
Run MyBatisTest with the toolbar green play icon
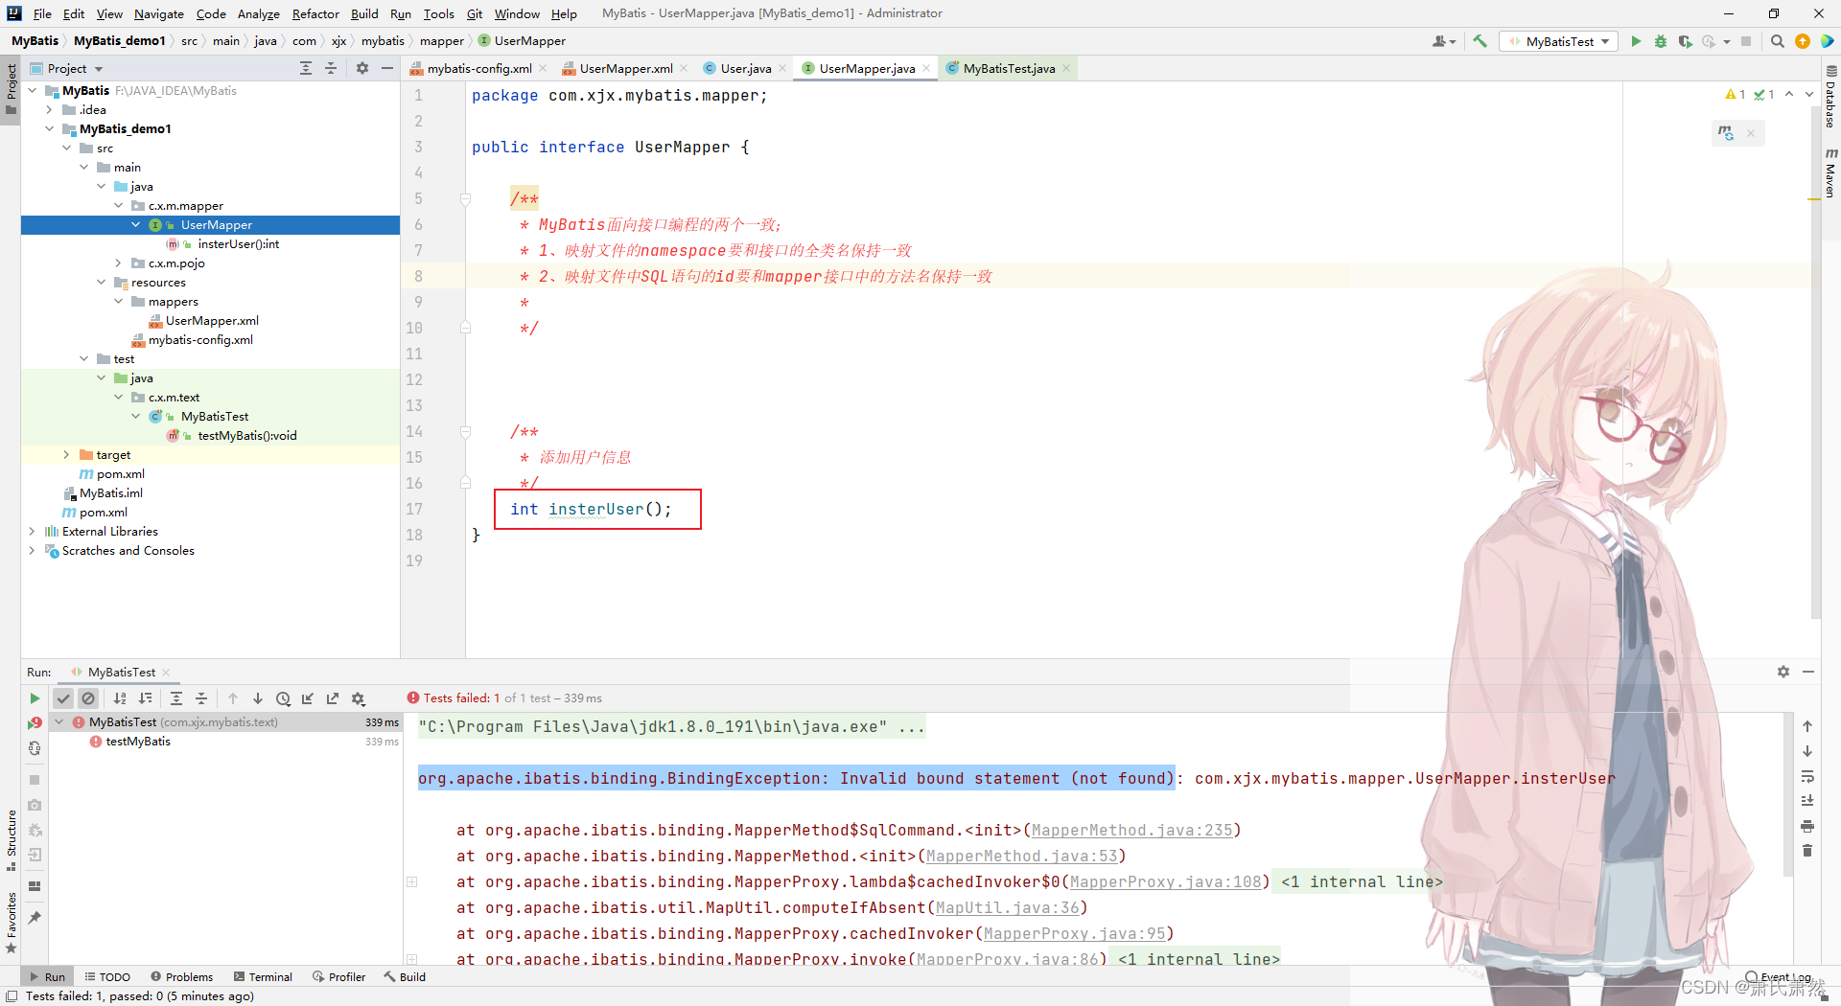pyautogui.click(x=1636, y=41)
